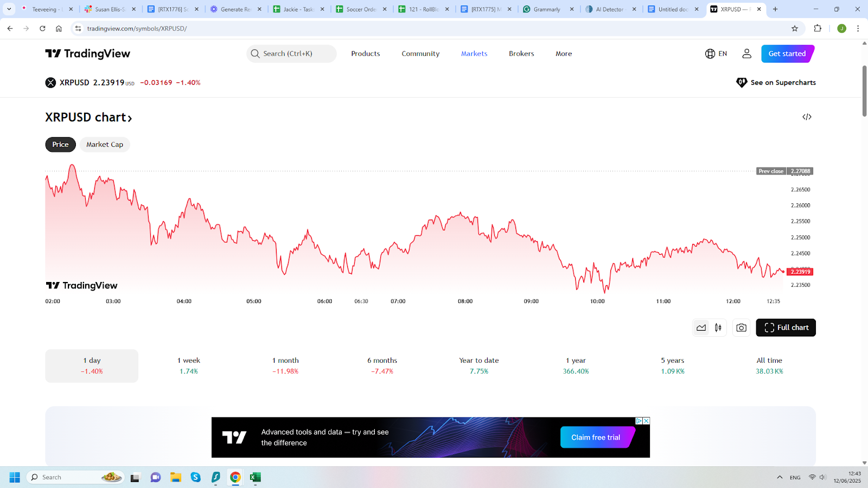Select the Price toggle
The height and width of the screenshot is (488, 868).
tap(60, 145)
